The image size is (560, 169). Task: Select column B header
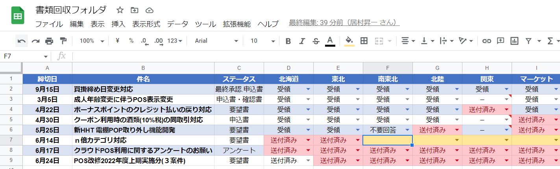143,68
